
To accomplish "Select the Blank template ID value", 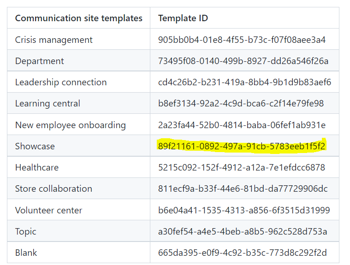I will point(243,253).
